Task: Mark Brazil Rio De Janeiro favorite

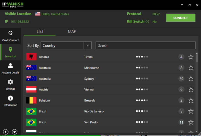Action: 191,111
